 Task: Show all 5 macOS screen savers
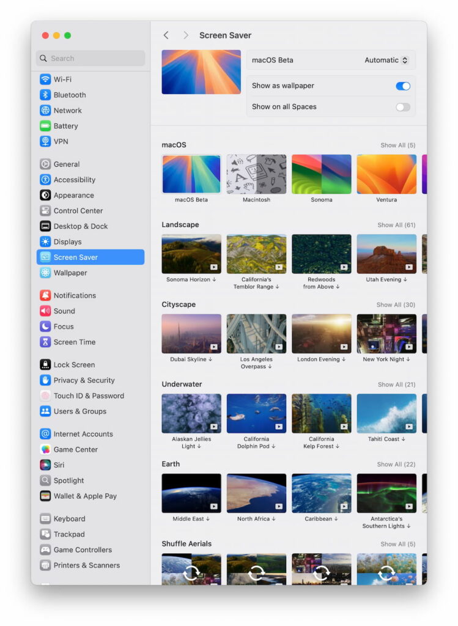[x=397, y=145]
